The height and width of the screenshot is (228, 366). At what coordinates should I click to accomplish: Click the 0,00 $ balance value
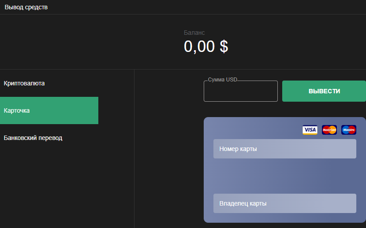click(206, 47)
